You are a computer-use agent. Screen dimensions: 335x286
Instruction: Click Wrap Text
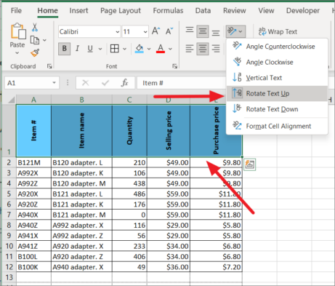tap(278, 31)
